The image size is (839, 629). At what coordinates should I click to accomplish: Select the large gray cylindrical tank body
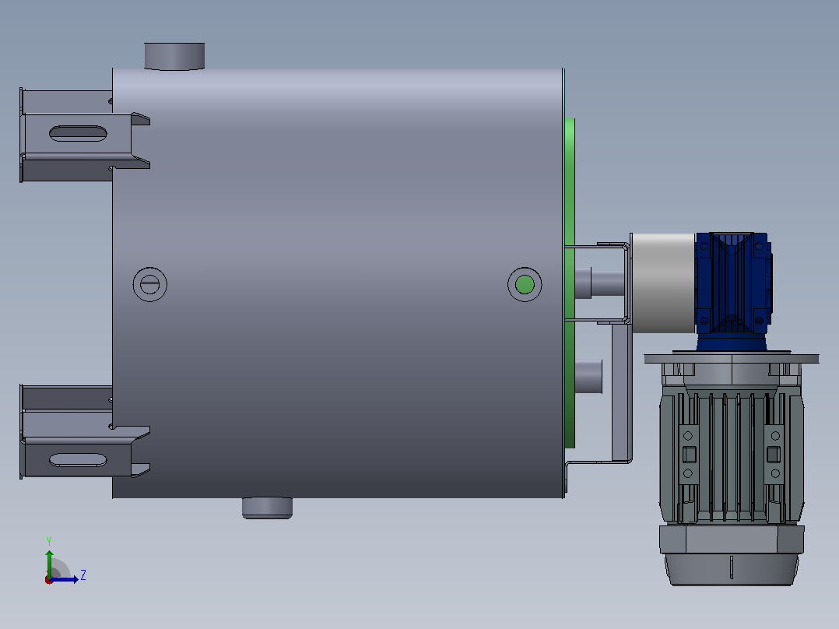coord(338,283)
